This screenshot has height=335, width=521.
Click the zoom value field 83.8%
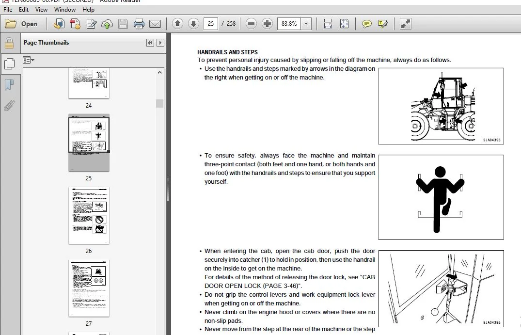pyautogui.click(x=289, y=24)
